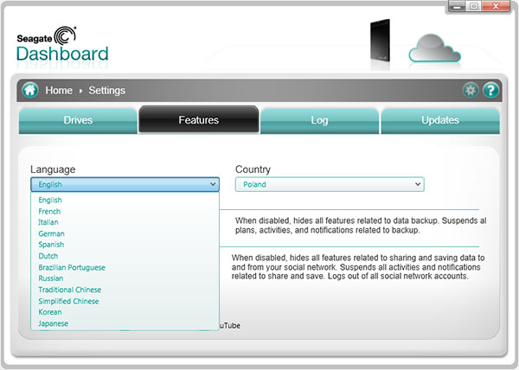Screen dimensions: 519x370
Task: Select Russian language option
Action: point(125,278)
